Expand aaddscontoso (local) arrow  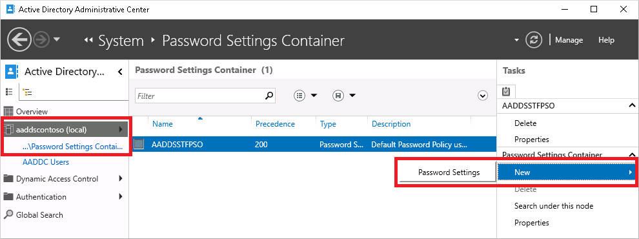[x=121, y=130]
